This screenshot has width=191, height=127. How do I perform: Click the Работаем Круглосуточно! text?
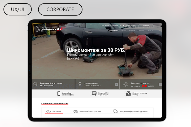(x=51, y=83)
